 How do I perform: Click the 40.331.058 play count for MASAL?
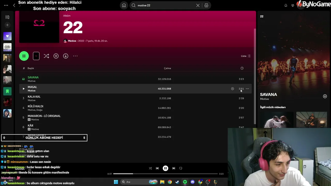tap(164, 89)
